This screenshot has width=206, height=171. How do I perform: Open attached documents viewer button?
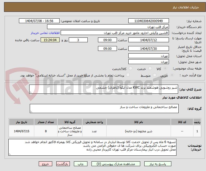pyautogui.click(x=116, y=164)
